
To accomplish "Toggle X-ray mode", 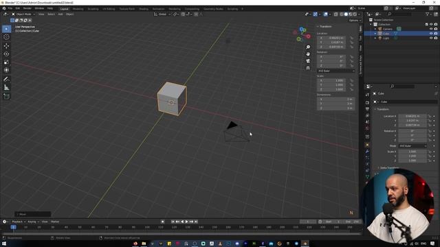I will pyautogui.click(x=336, y=14).
